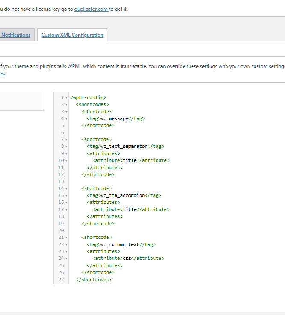Switch to the Notifications tab
Image resolution: width=285 pixels, height=315 pixels.
click(x=16, y=35)
